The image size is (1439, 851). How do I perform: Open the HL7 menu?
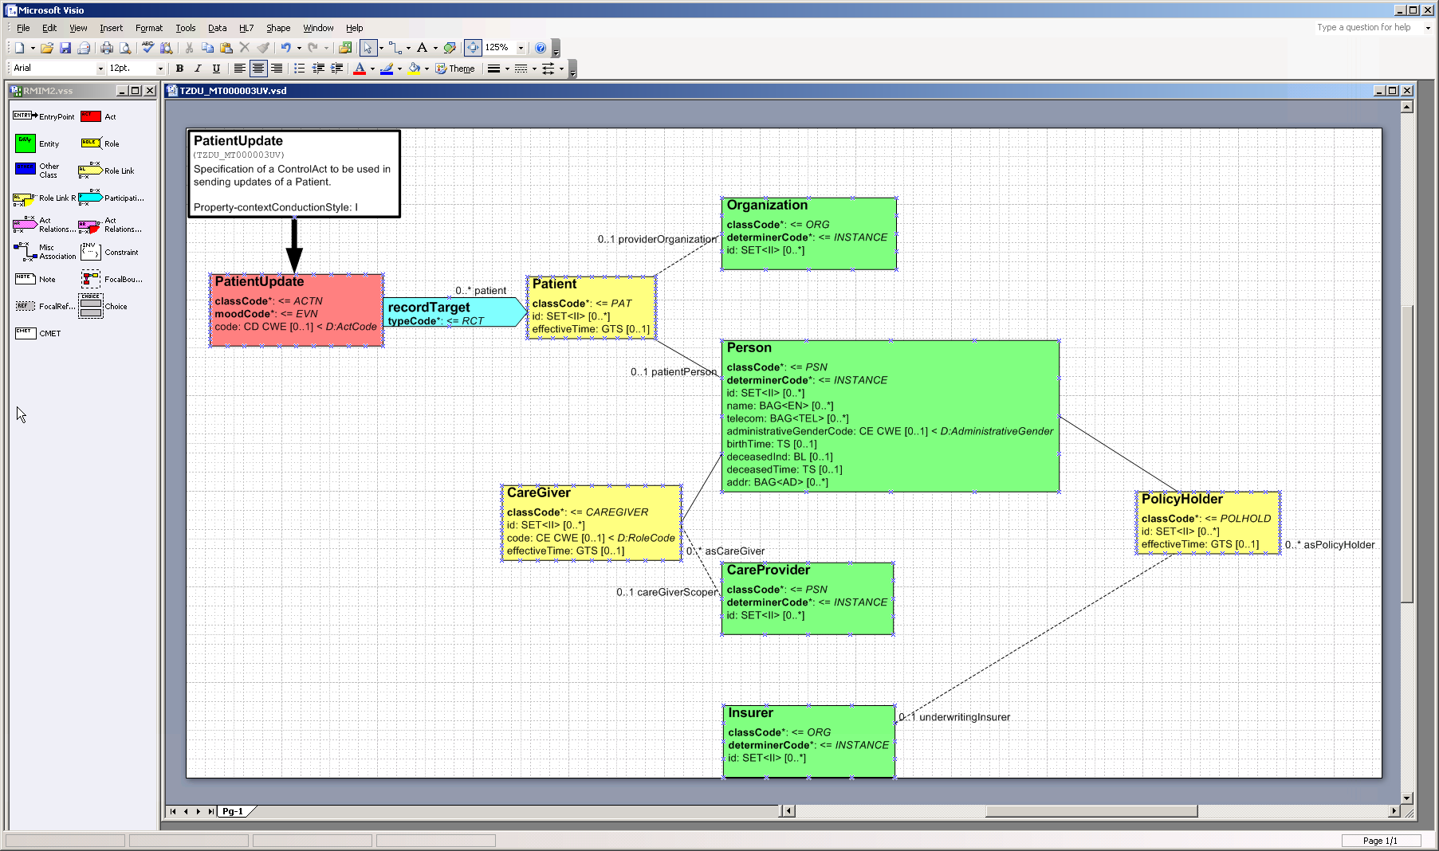(x=246, y=28)
